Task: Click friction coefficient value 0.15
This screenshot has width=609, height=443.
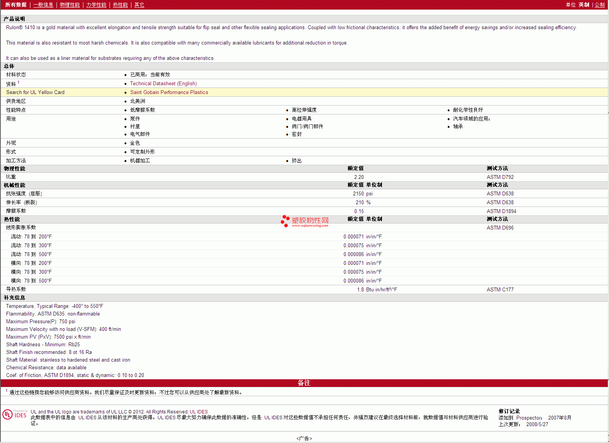Action: pyautogui.click(x=359, y=212)
